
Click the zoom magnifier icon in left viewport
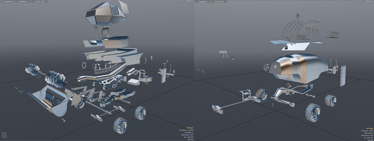[x=184, y=2]
